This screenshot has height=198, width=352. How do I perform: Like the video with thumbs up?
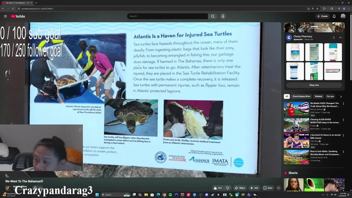[218, 188]
